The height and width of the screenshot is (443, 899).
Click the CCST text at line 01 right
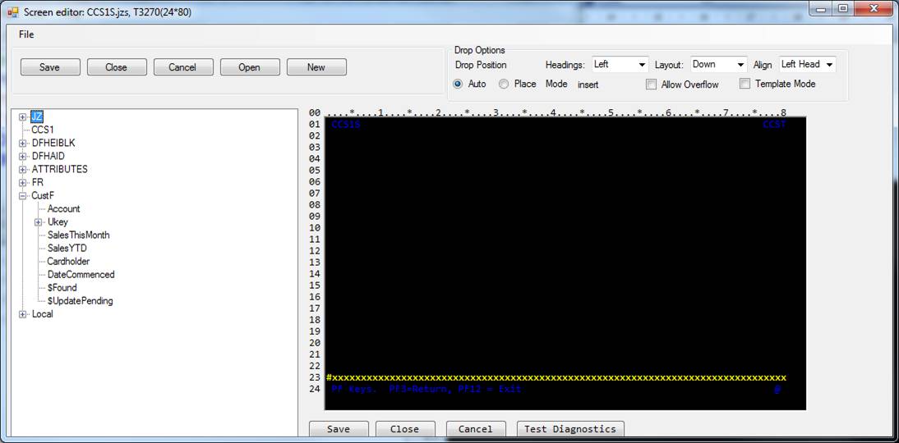[x=774, y=124]
